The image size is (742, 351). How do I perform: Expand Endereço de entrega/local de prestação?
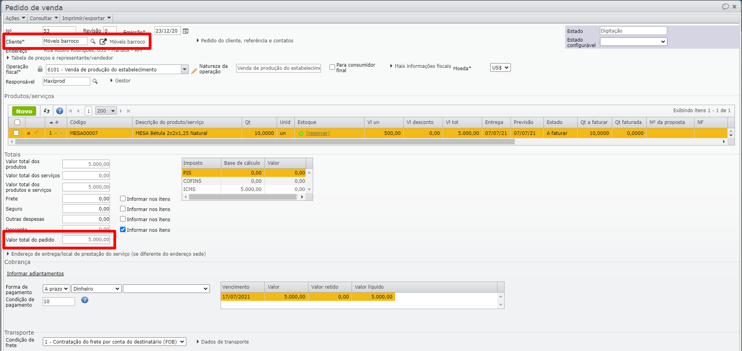[x=106, y=254]
